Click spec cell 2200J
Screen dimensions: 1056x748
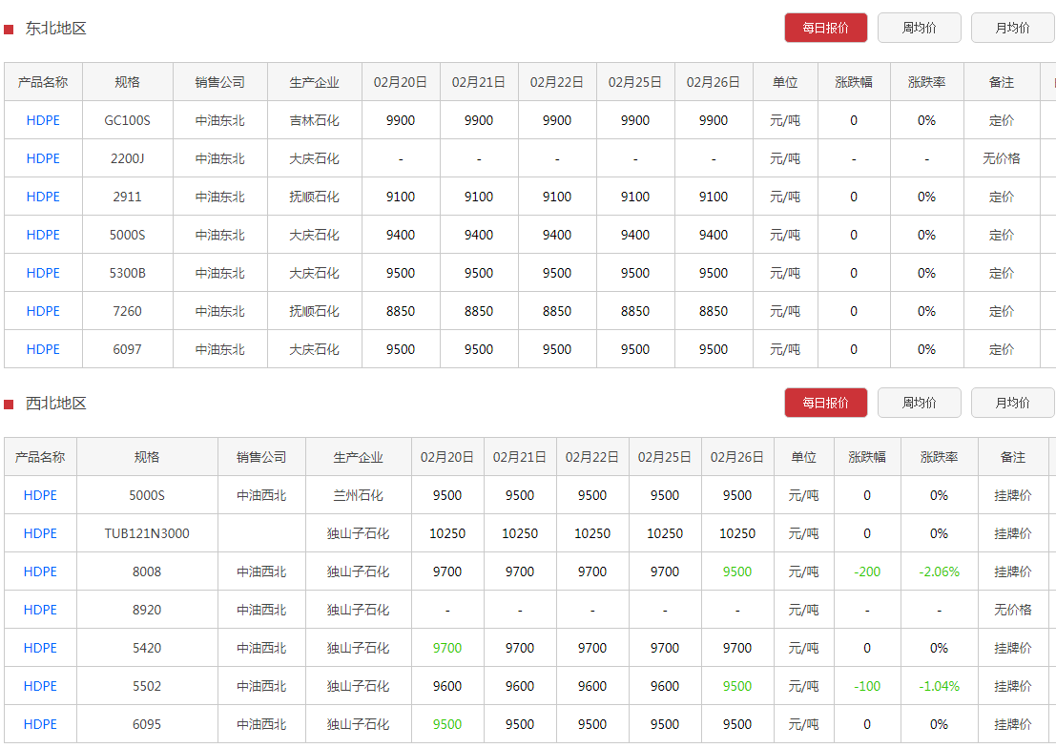tap(127, 158)
